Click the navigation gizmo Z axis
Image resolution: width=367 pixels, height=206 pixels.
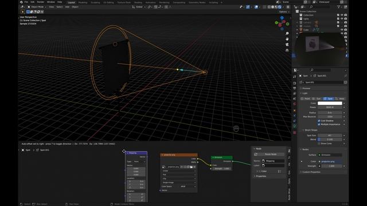point(282,18)
